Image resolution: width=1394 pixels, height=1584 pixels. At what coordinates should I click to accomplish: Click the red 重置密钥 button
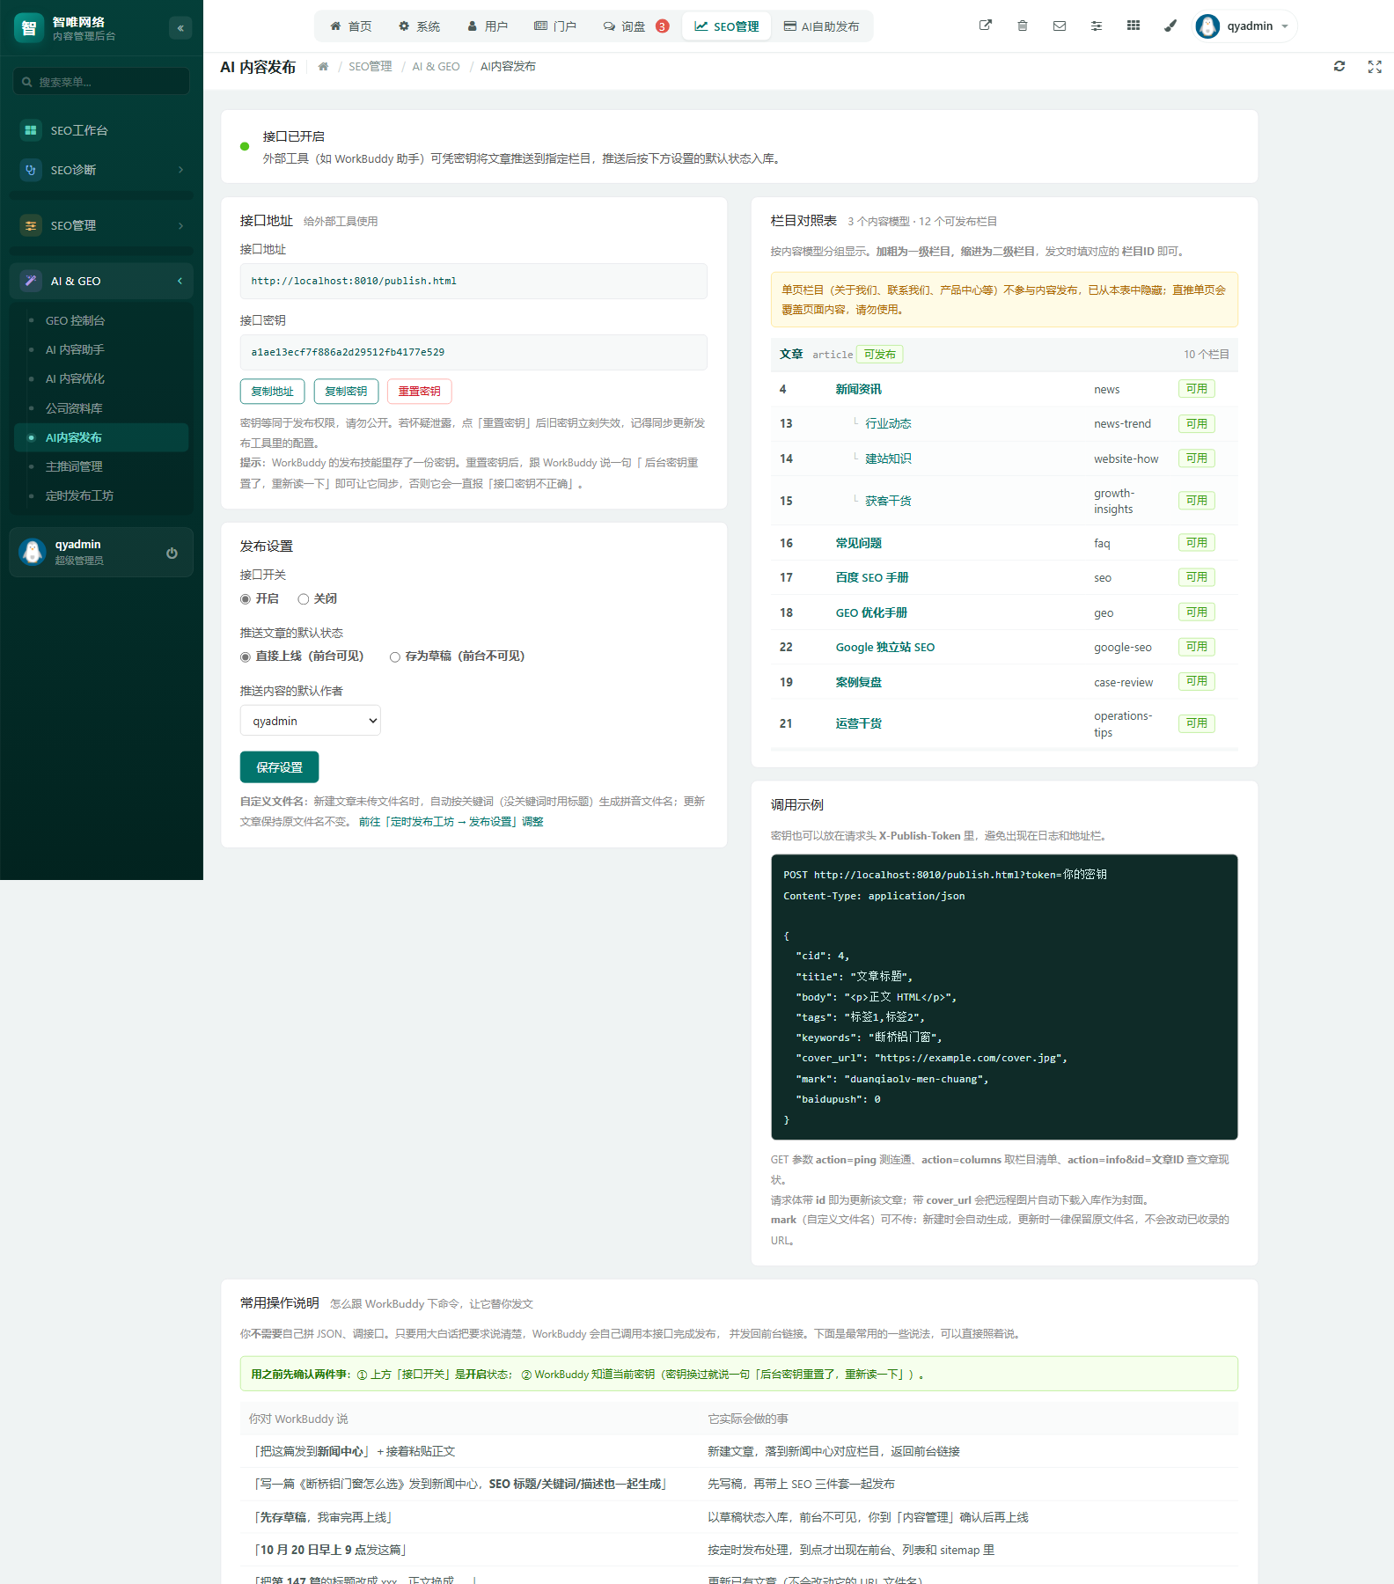[x=420, y=392]
